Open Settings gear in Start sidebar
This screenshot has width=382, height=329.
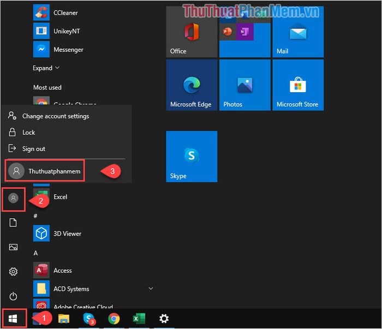point(13,272)
